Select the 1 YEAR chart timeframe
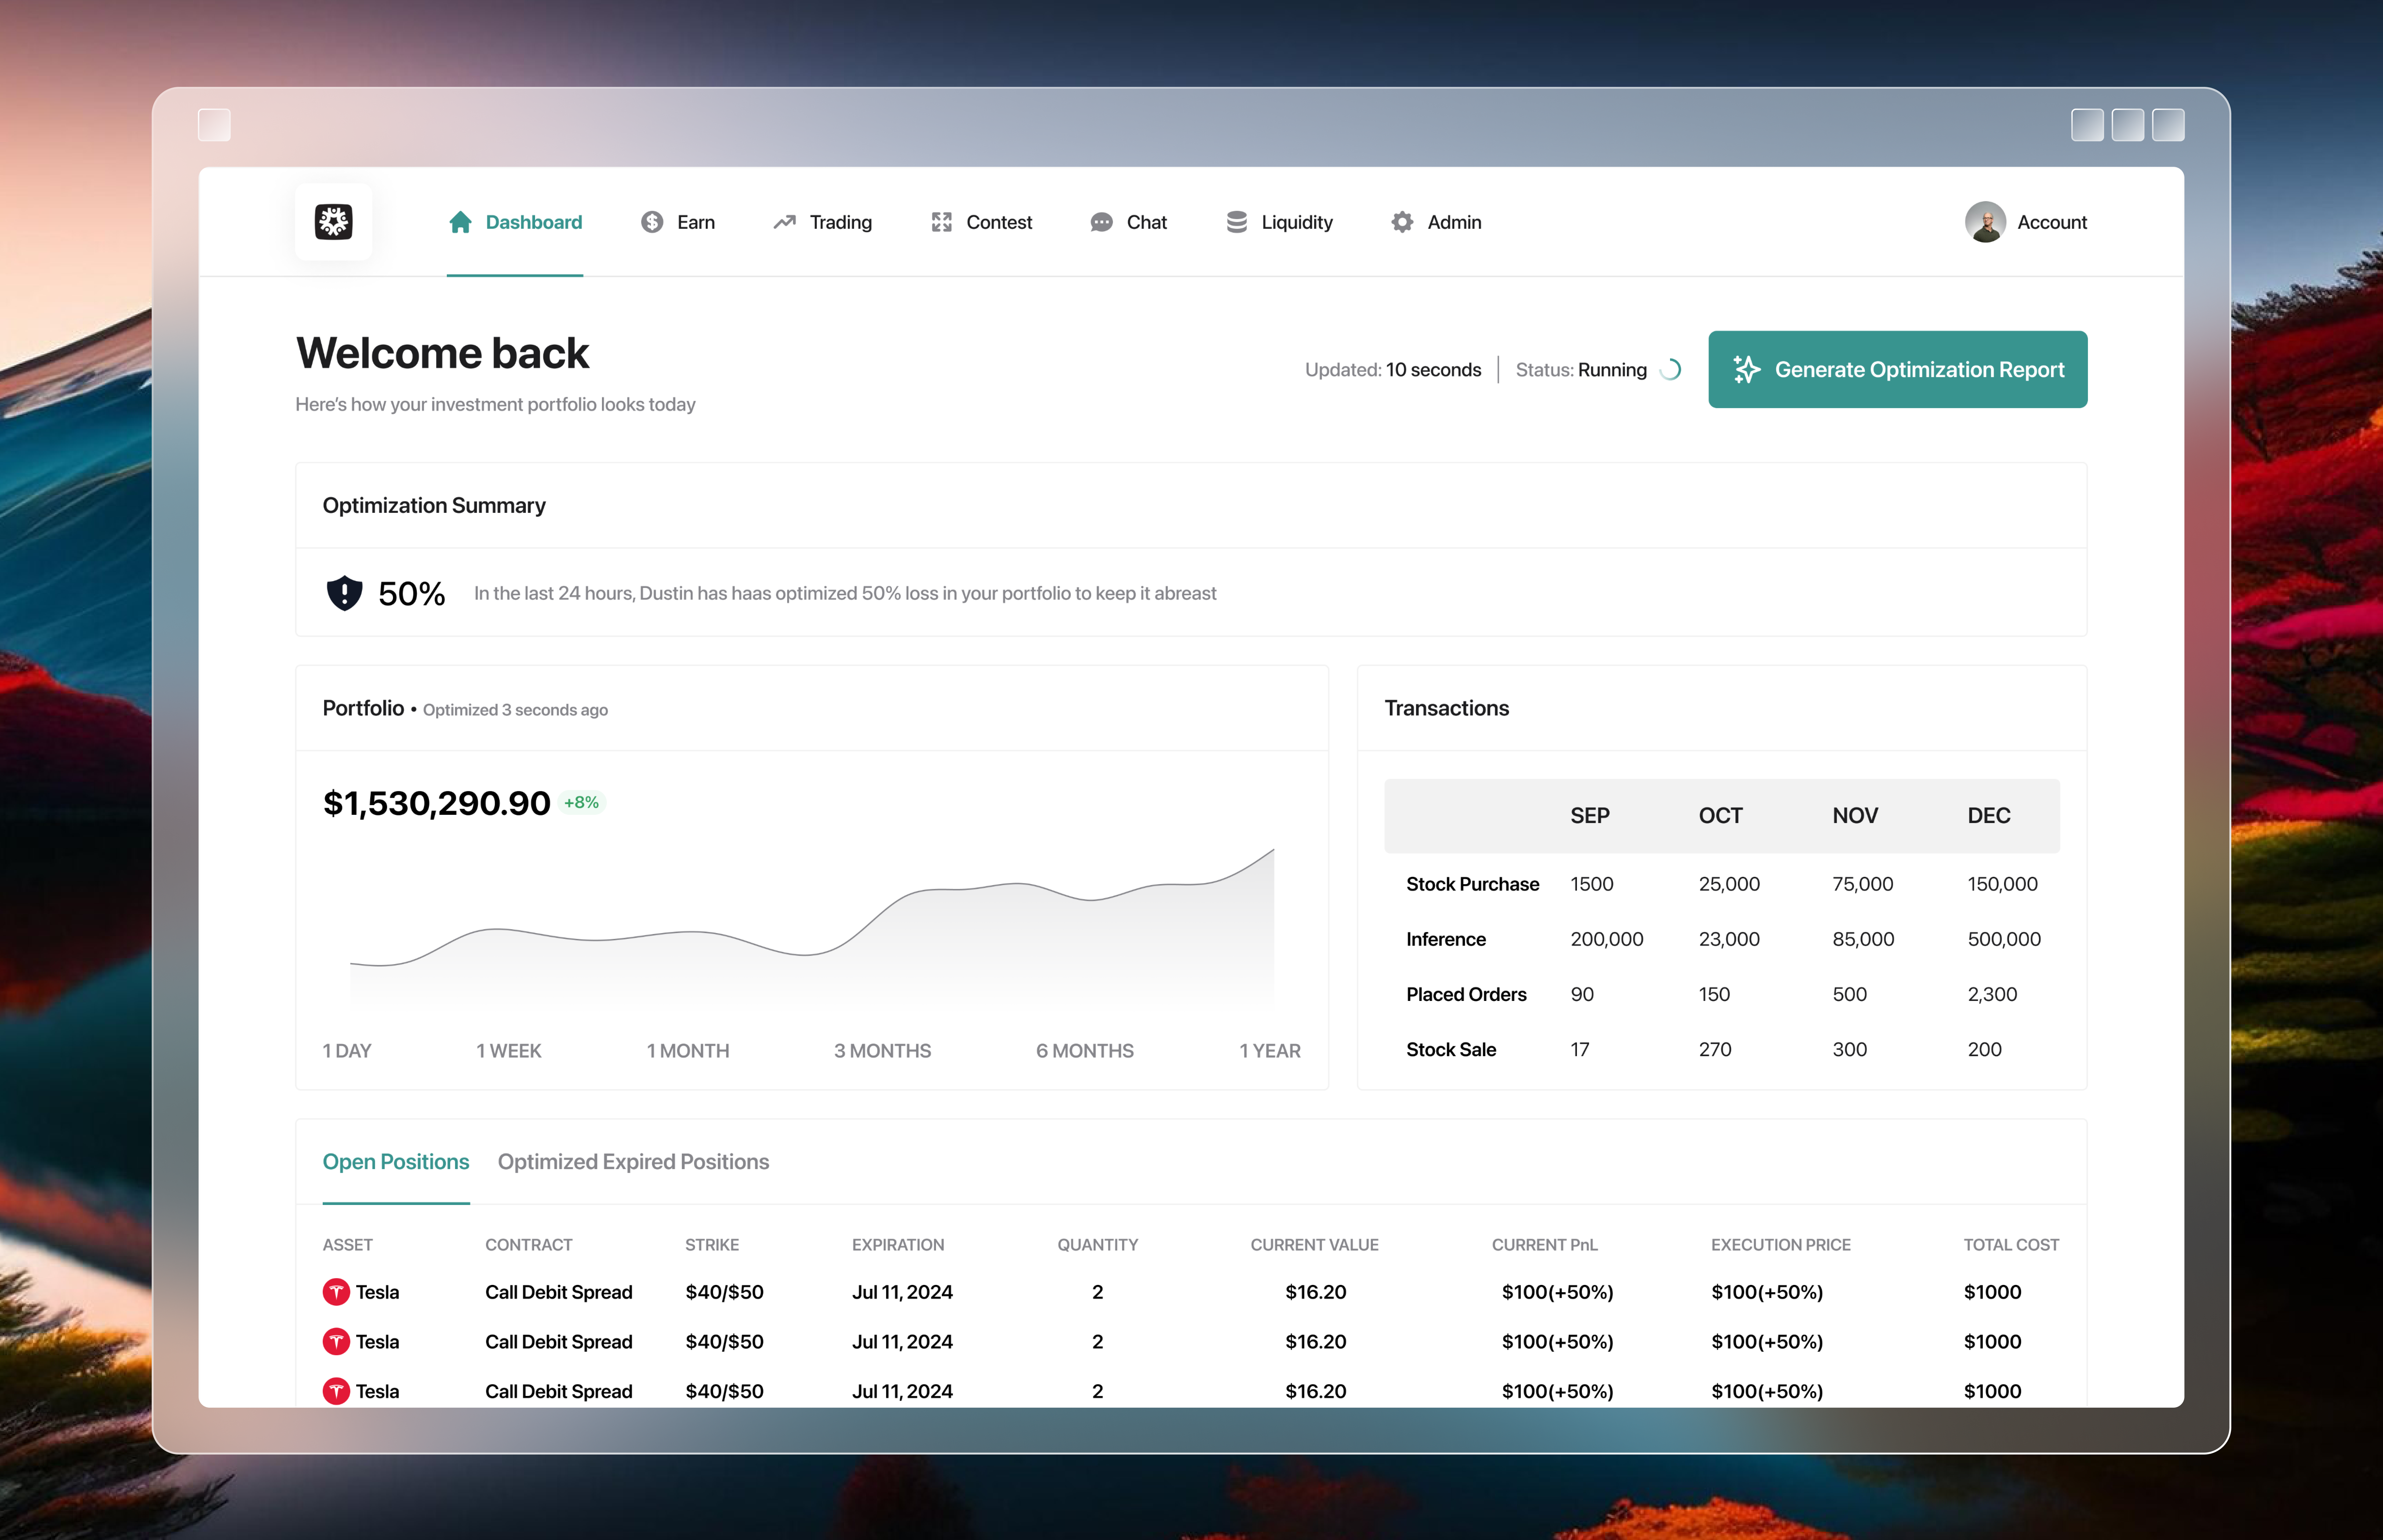The width and height of the screenshot is (2383, 1540). 1270,1051
